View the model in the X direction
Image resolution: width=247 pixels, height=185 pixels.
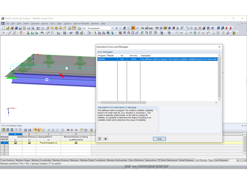tap(142, 33)
